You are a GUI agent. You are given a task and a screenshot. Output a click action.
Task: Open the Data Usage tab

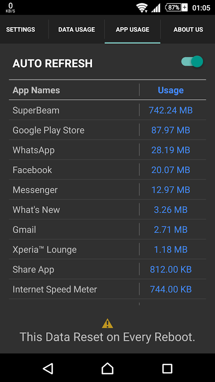[76, 29]
